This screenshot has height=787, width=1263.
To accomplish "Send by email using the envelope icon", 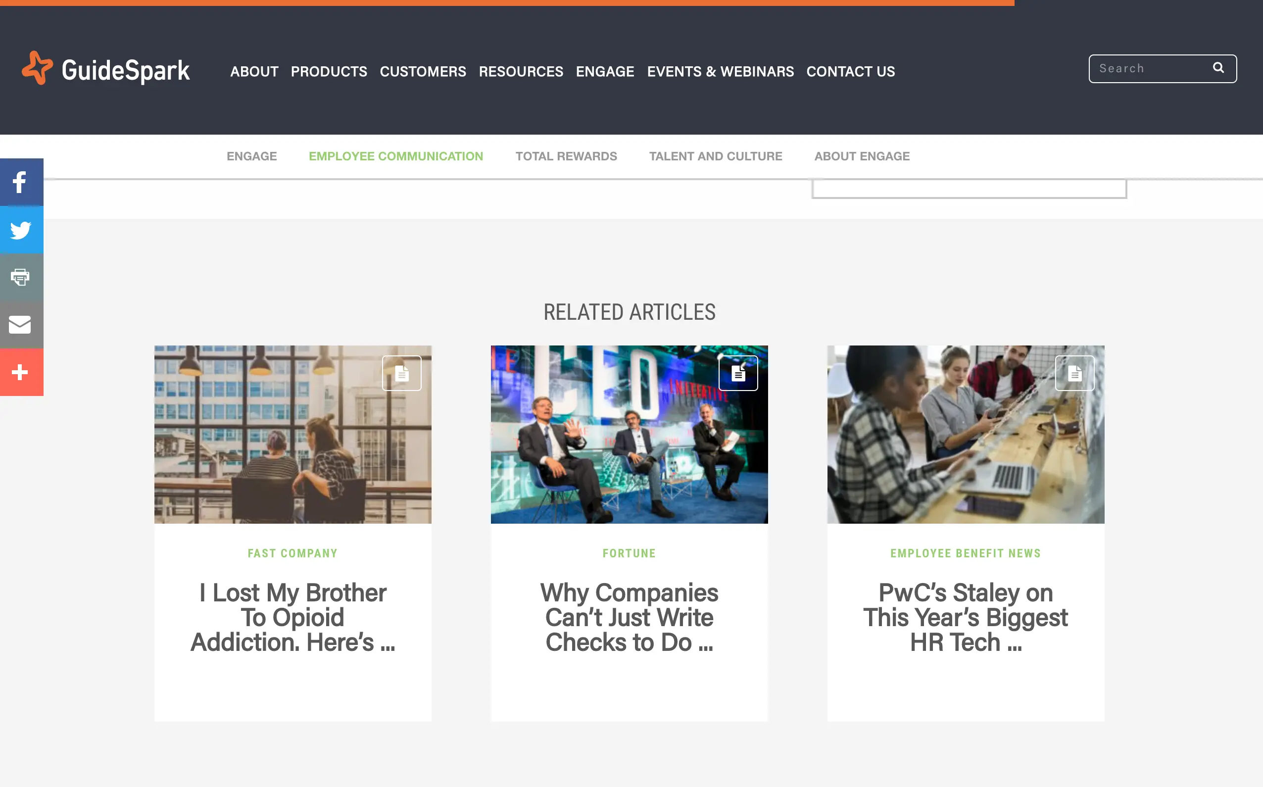I will 21,324.
